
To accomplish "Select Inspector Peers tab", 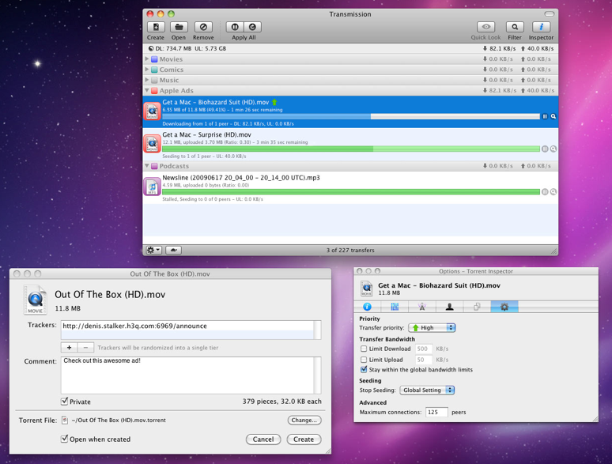I will [450, 307].
